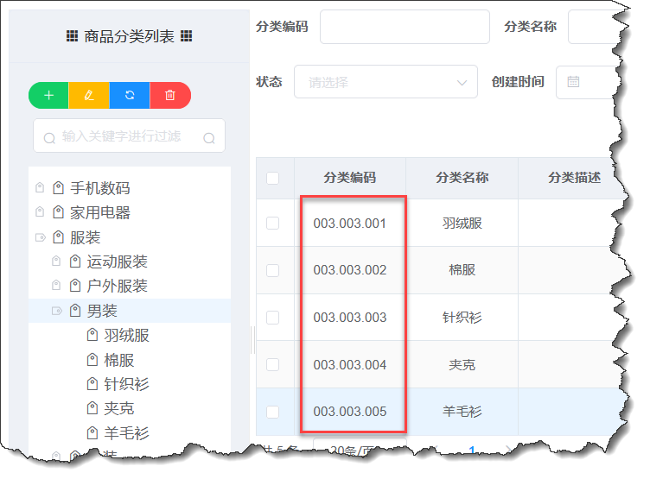Click the 分类编码 column header
Viewport: 650px width, 479px height.
pos(349,178)
